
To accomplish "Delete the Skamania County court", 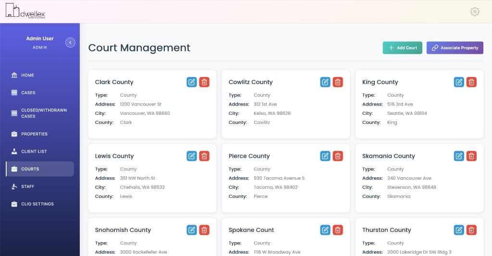I will coord(472,156).
